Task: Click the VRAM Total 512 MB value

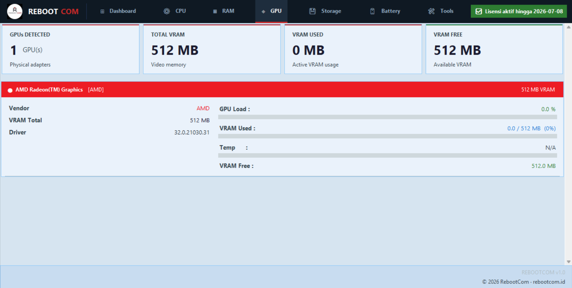Action: [200, 120]
